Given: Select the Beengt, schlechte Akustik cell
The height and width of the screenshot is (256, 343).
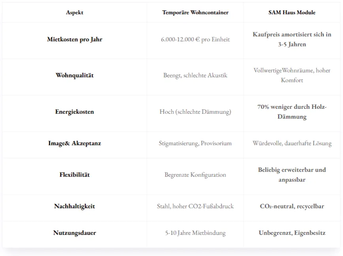Looking at the screenshot, I should (195, 75).
